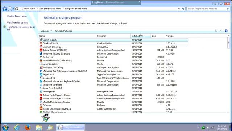Screen dimensions: 232x131
Task: Click All Control Panel Items breadcrumb
Action: point(50,9)
